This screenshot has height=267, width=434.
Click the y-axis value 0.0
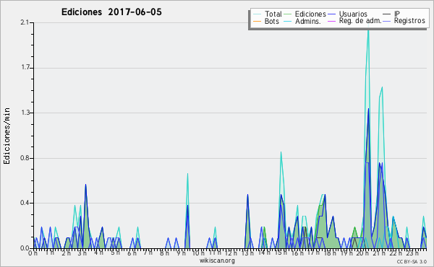coord(25,248)
